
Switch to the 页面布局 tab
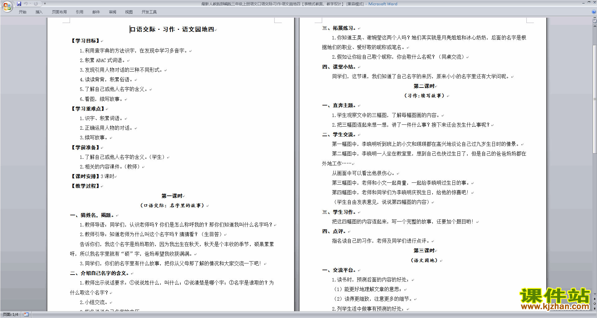(x=59, y=12)
